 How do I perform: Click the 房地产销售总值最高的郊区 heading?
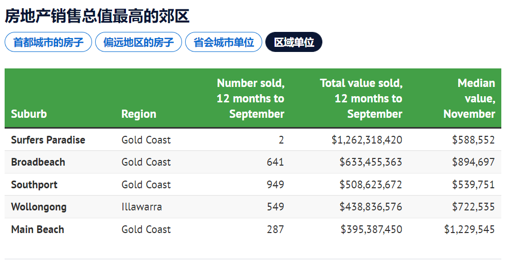click(x=97, y=15)
